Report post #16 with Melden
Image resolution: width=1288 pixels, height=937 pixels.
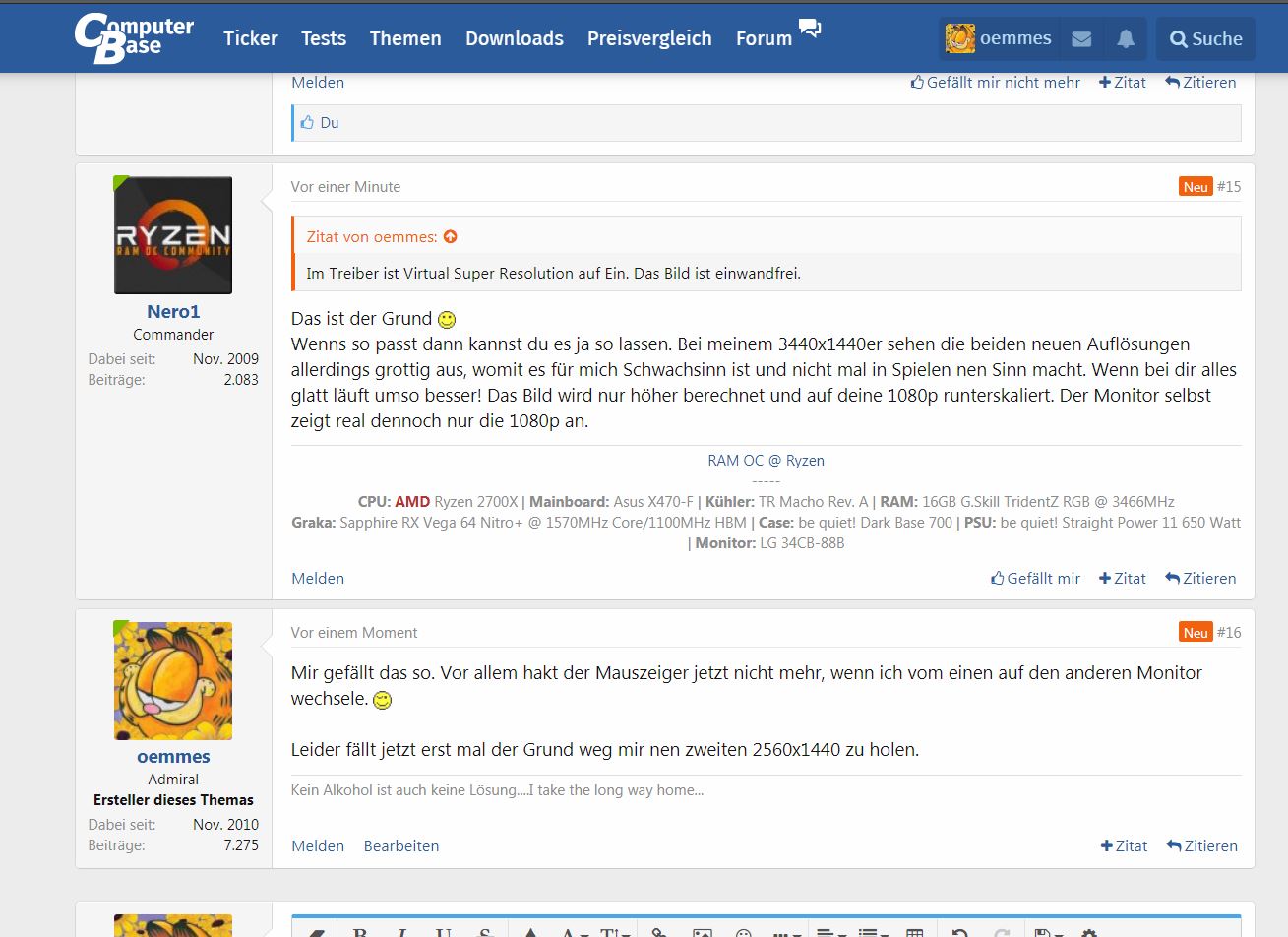(318, 846)
